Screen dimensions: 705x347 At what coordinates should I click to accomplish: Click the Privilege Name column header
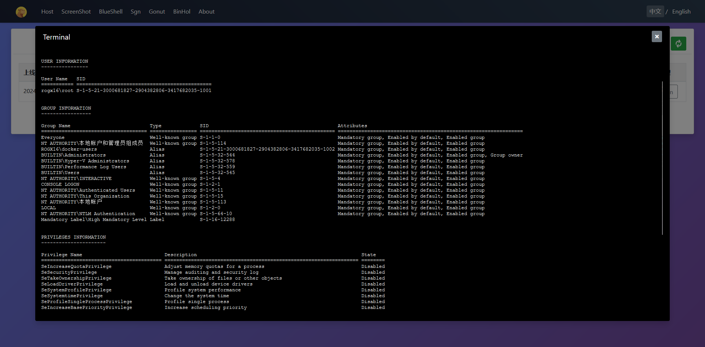tap(62, 255)
